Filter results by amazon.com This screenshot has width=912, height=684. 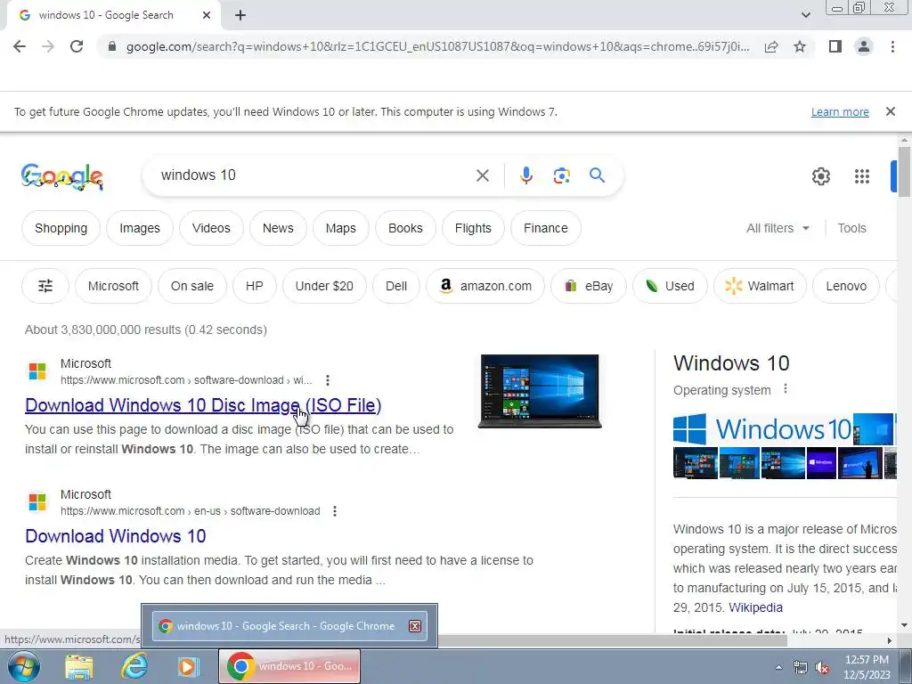pos(485,286)
